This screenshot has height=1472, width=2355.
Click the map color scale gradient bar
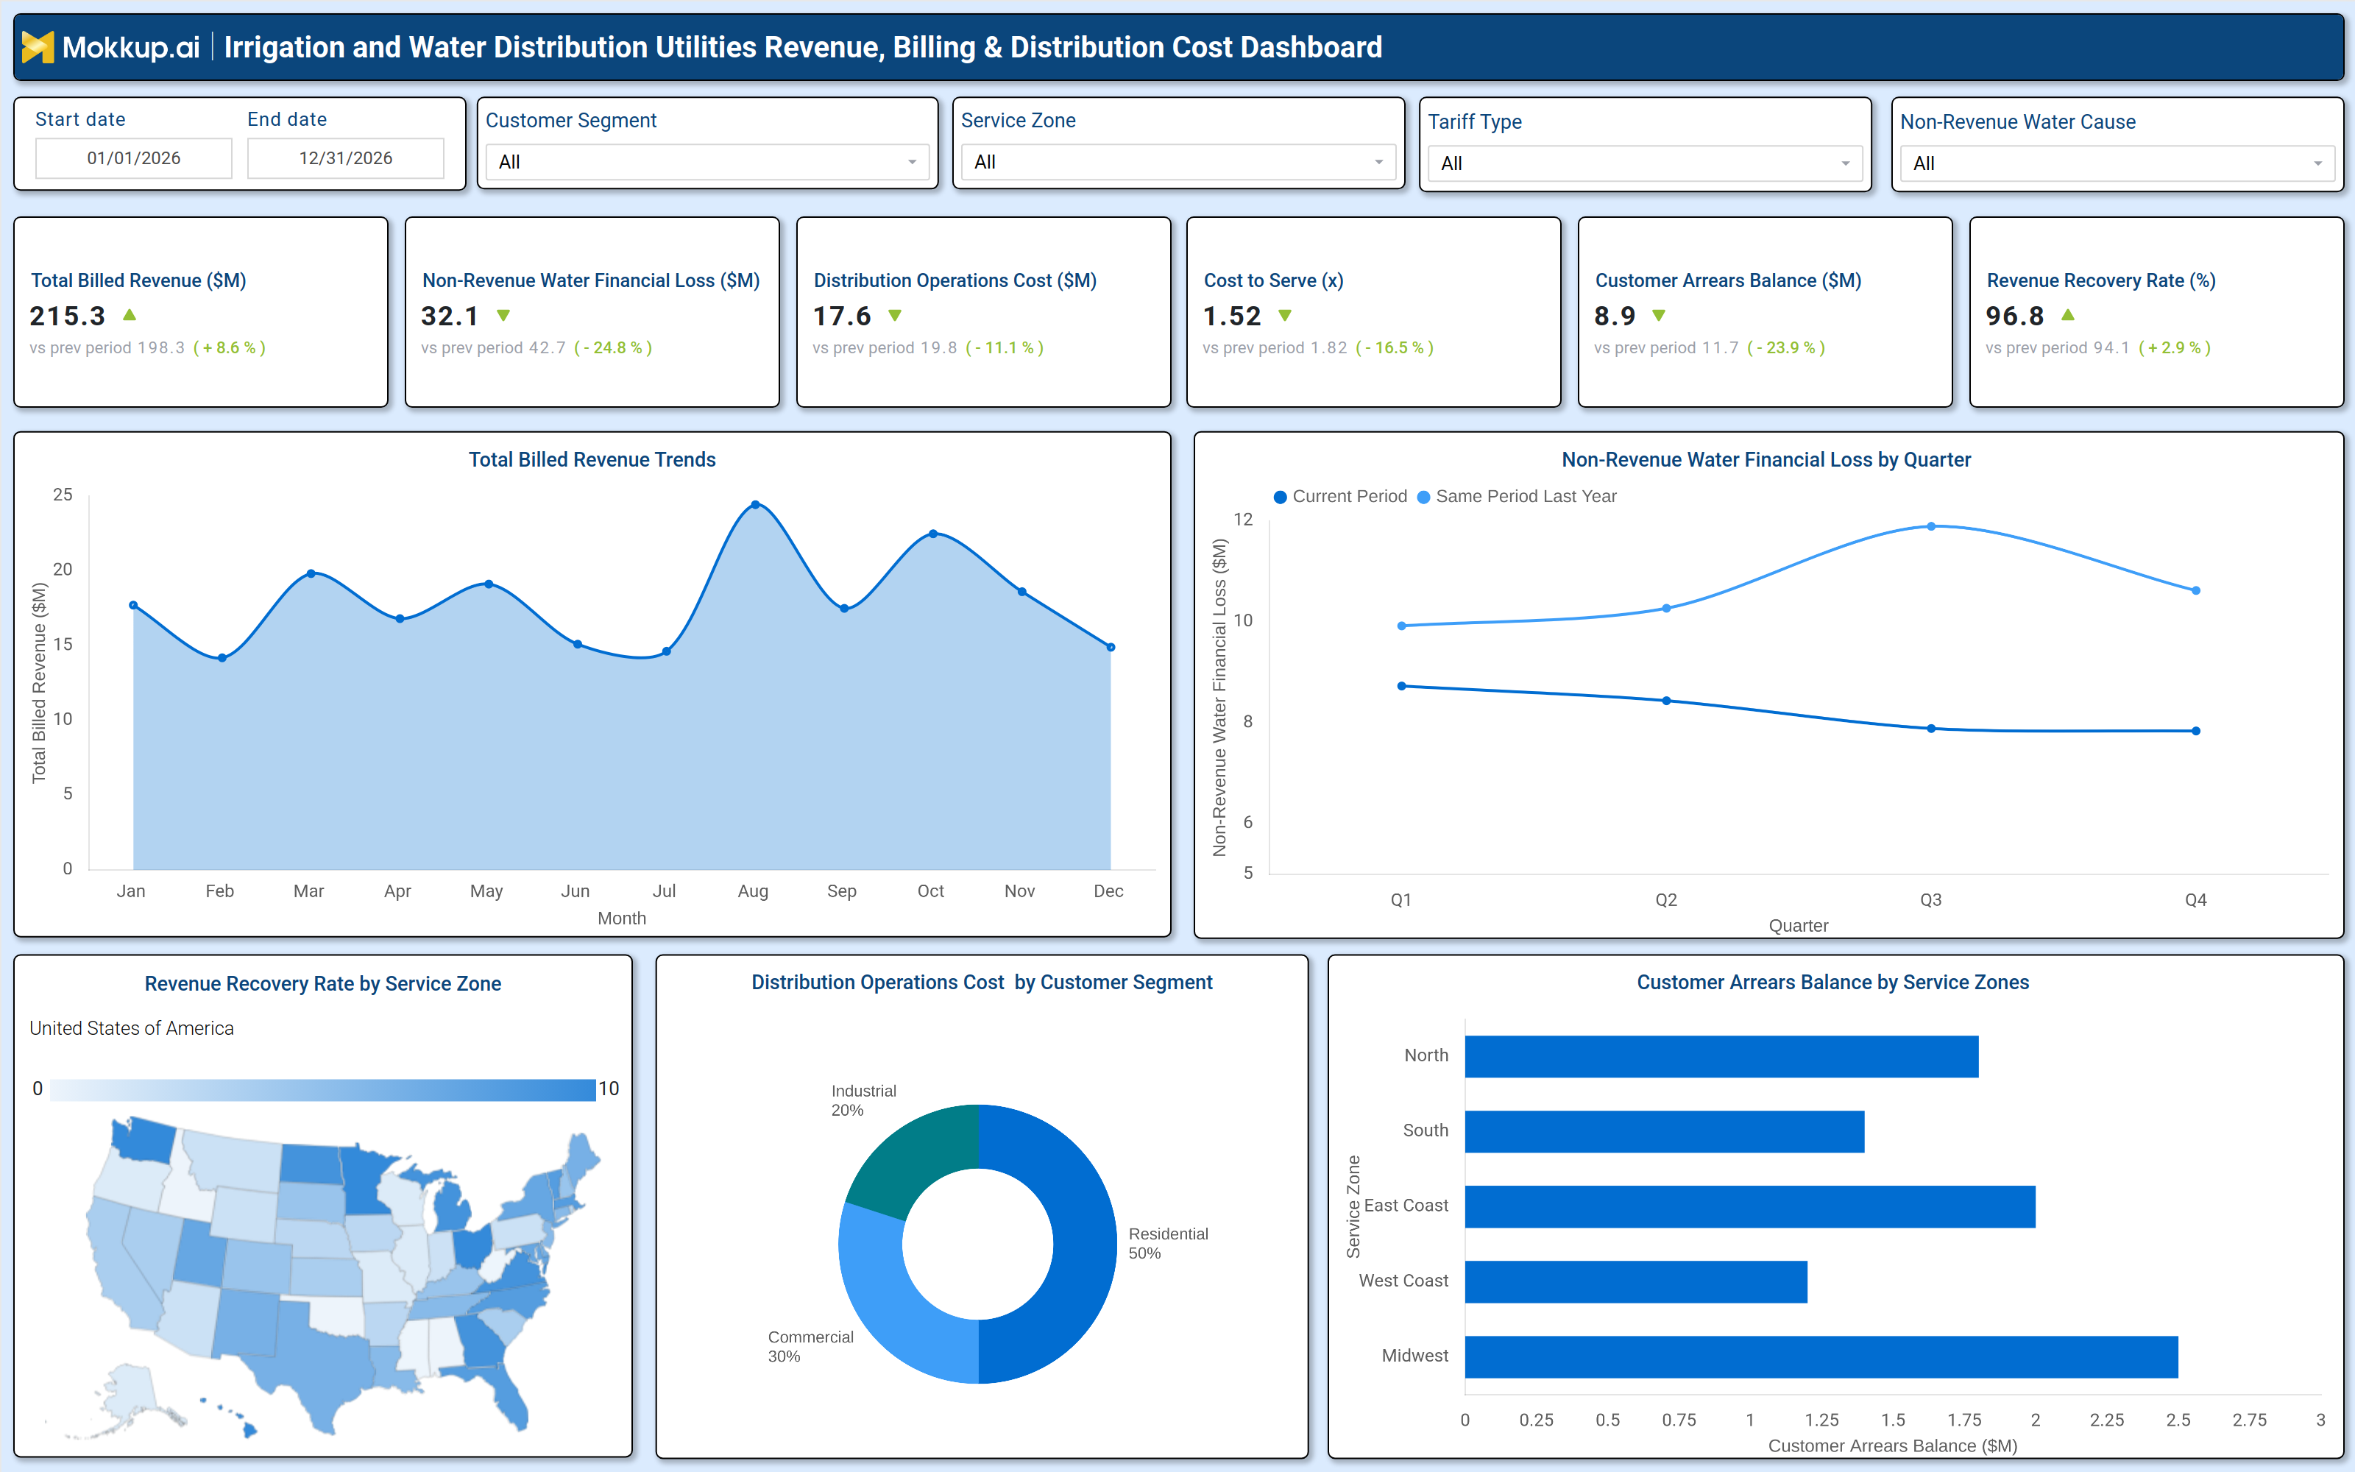(322, 1089)
